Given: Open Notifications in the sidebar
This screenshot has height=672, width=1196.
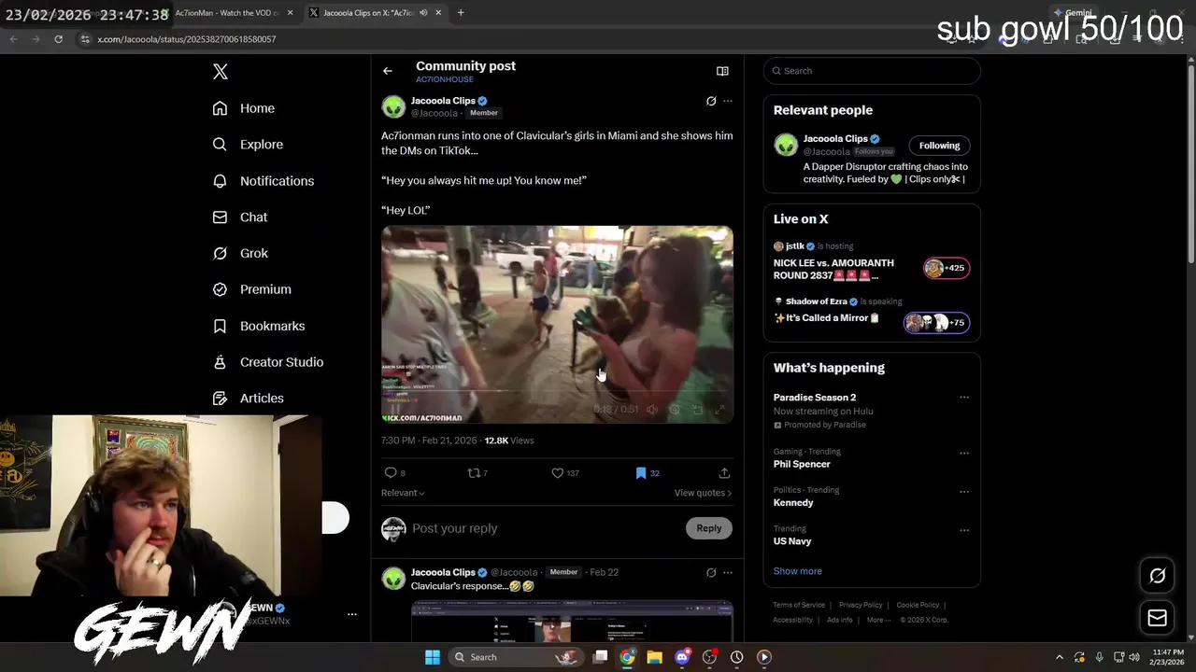Looking at the screenshot, I should point(263,181).
